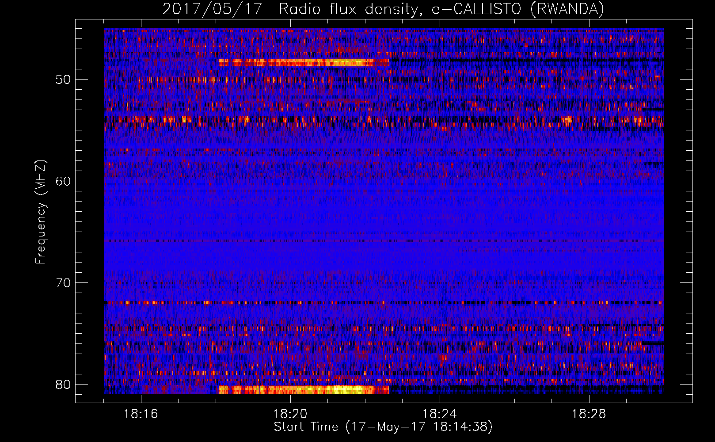Click the 'Start Time (17-May-17 18:14:38)' label
The width and height of the screenshot is (715, 442).
pos(383,427)
